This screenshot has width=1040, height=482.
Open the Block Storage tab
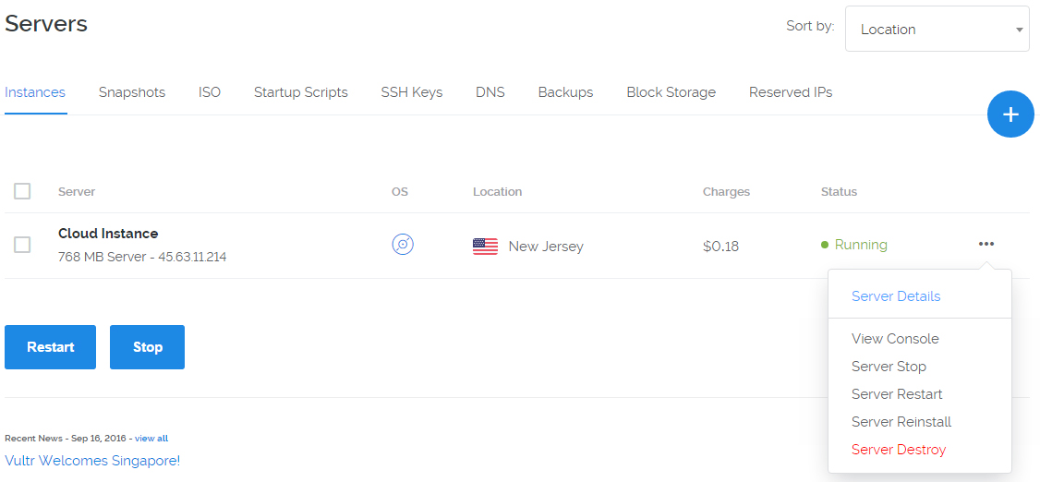click(x=671, y=92)
